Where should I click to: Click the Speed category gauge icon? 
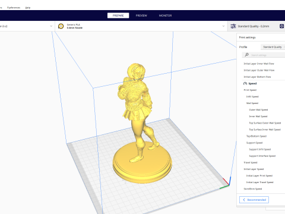coord(245,83)
